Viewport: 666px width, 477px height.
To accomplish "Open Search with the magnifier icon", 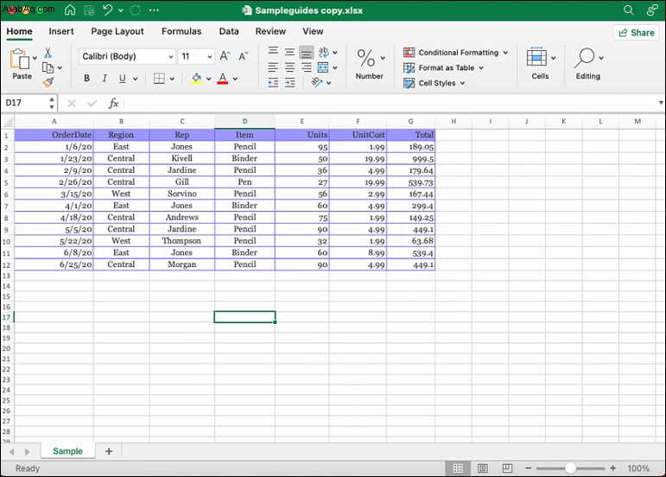I will [629, 10].
